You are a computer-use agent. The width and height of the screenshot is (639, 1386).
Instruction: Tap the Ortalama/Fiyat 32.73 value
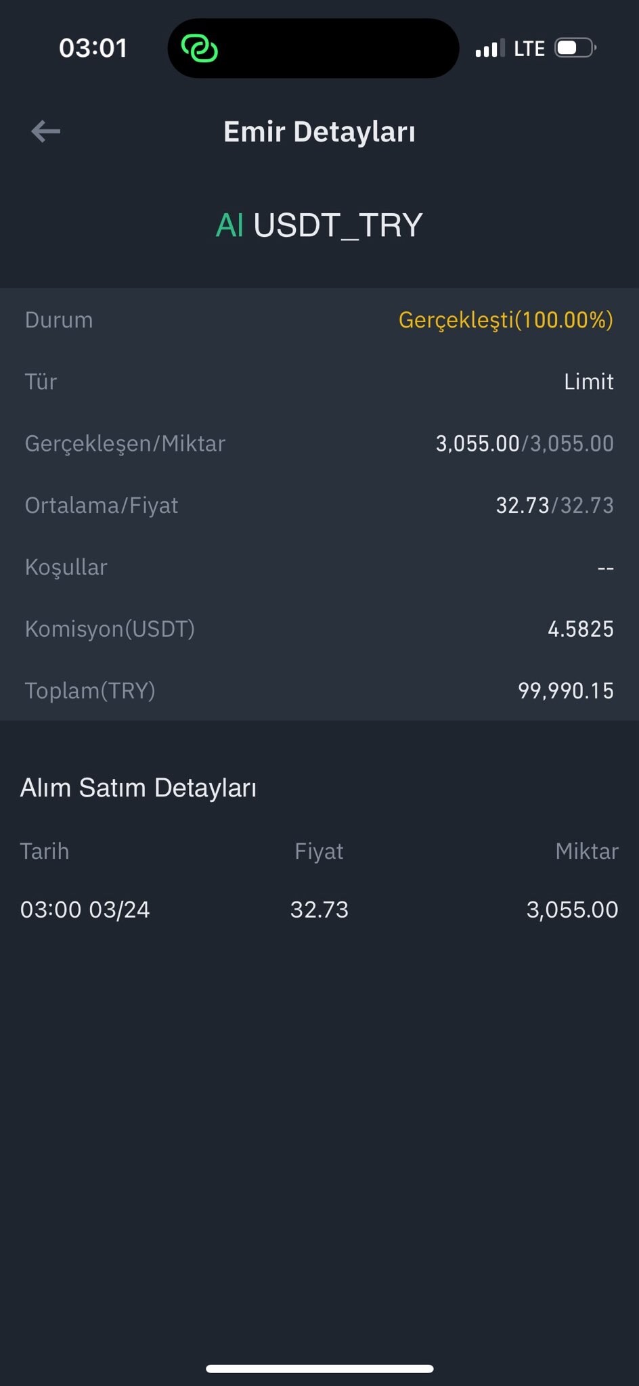pos(555,506)
